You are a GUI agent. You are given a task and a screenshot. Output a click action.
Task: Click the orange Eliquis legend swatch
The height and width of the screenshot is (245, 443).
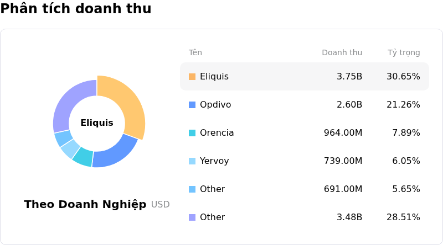pos(192,77)
